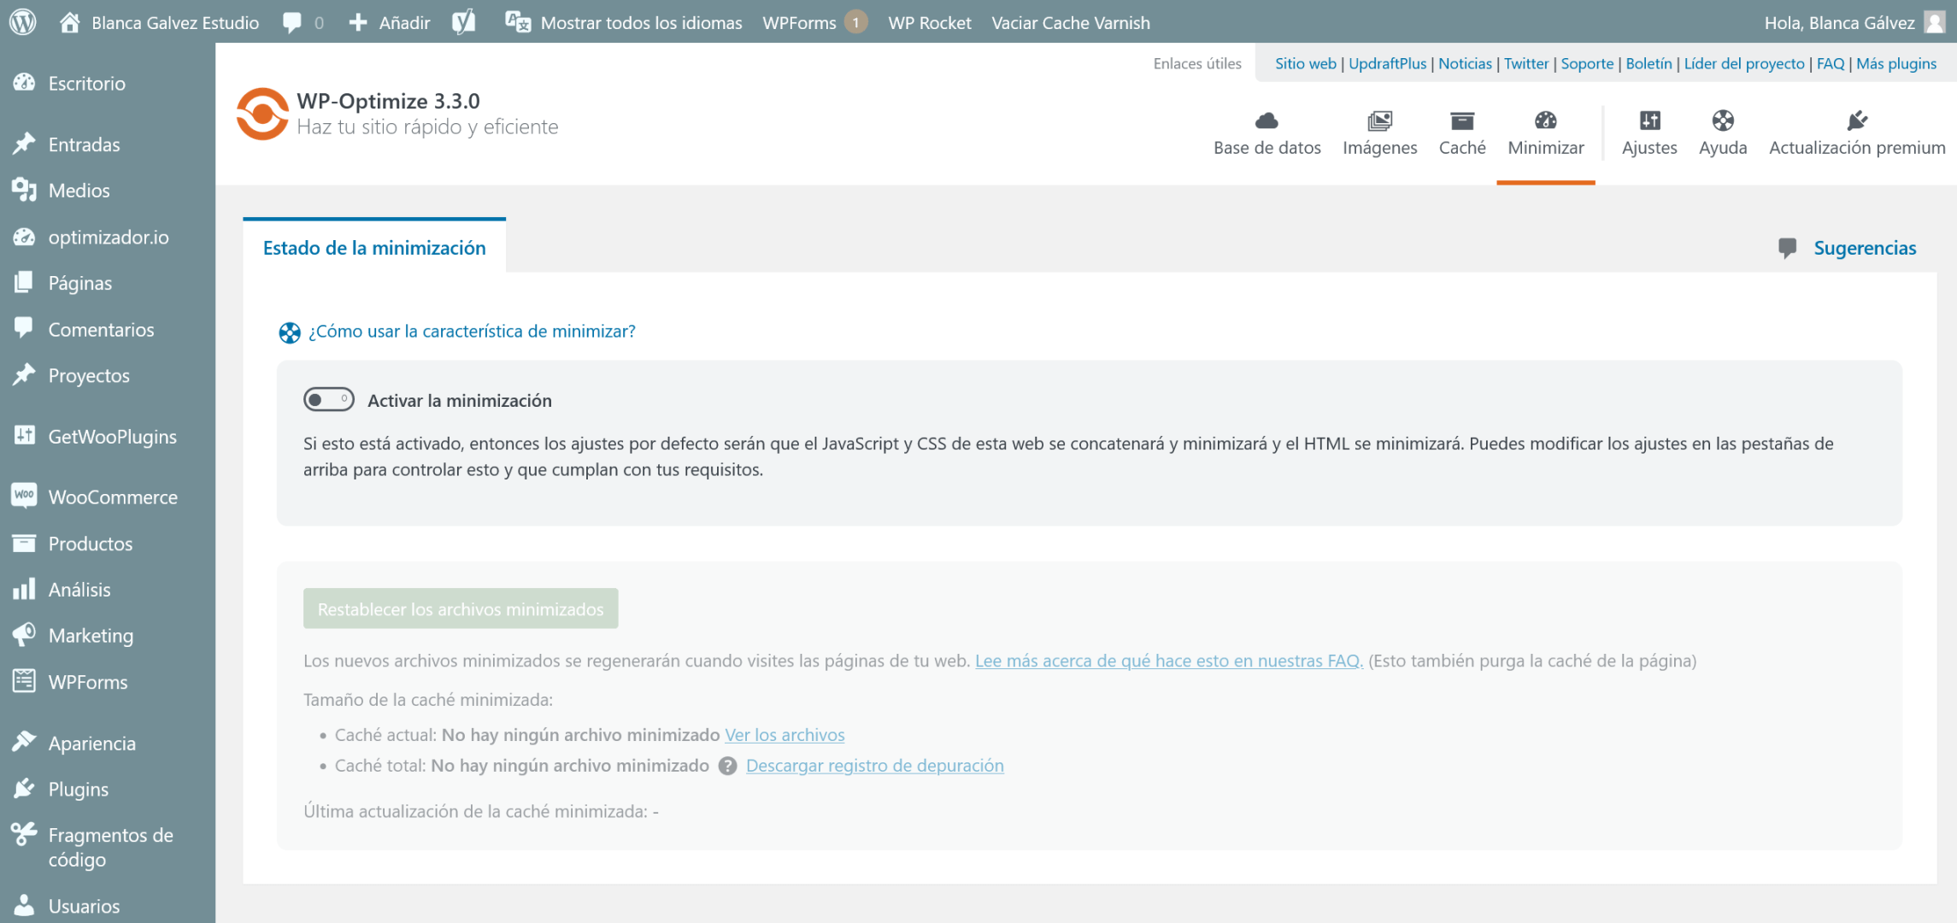Open ¿Cómo usar la característica de minimizar? link

click(472, 331)
